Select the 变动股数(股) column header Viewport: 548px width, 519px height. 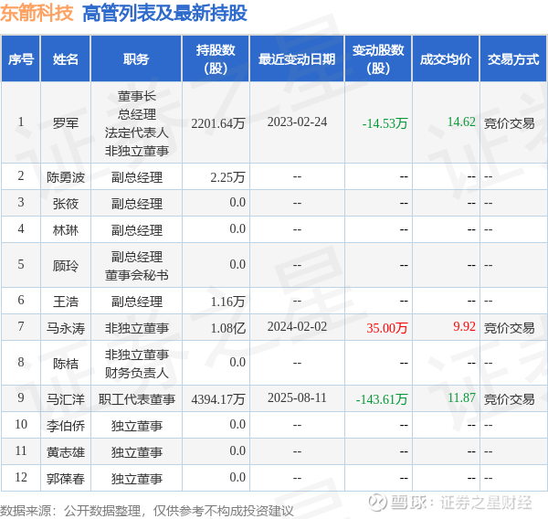pyautogui.click(x=378, y=58)
